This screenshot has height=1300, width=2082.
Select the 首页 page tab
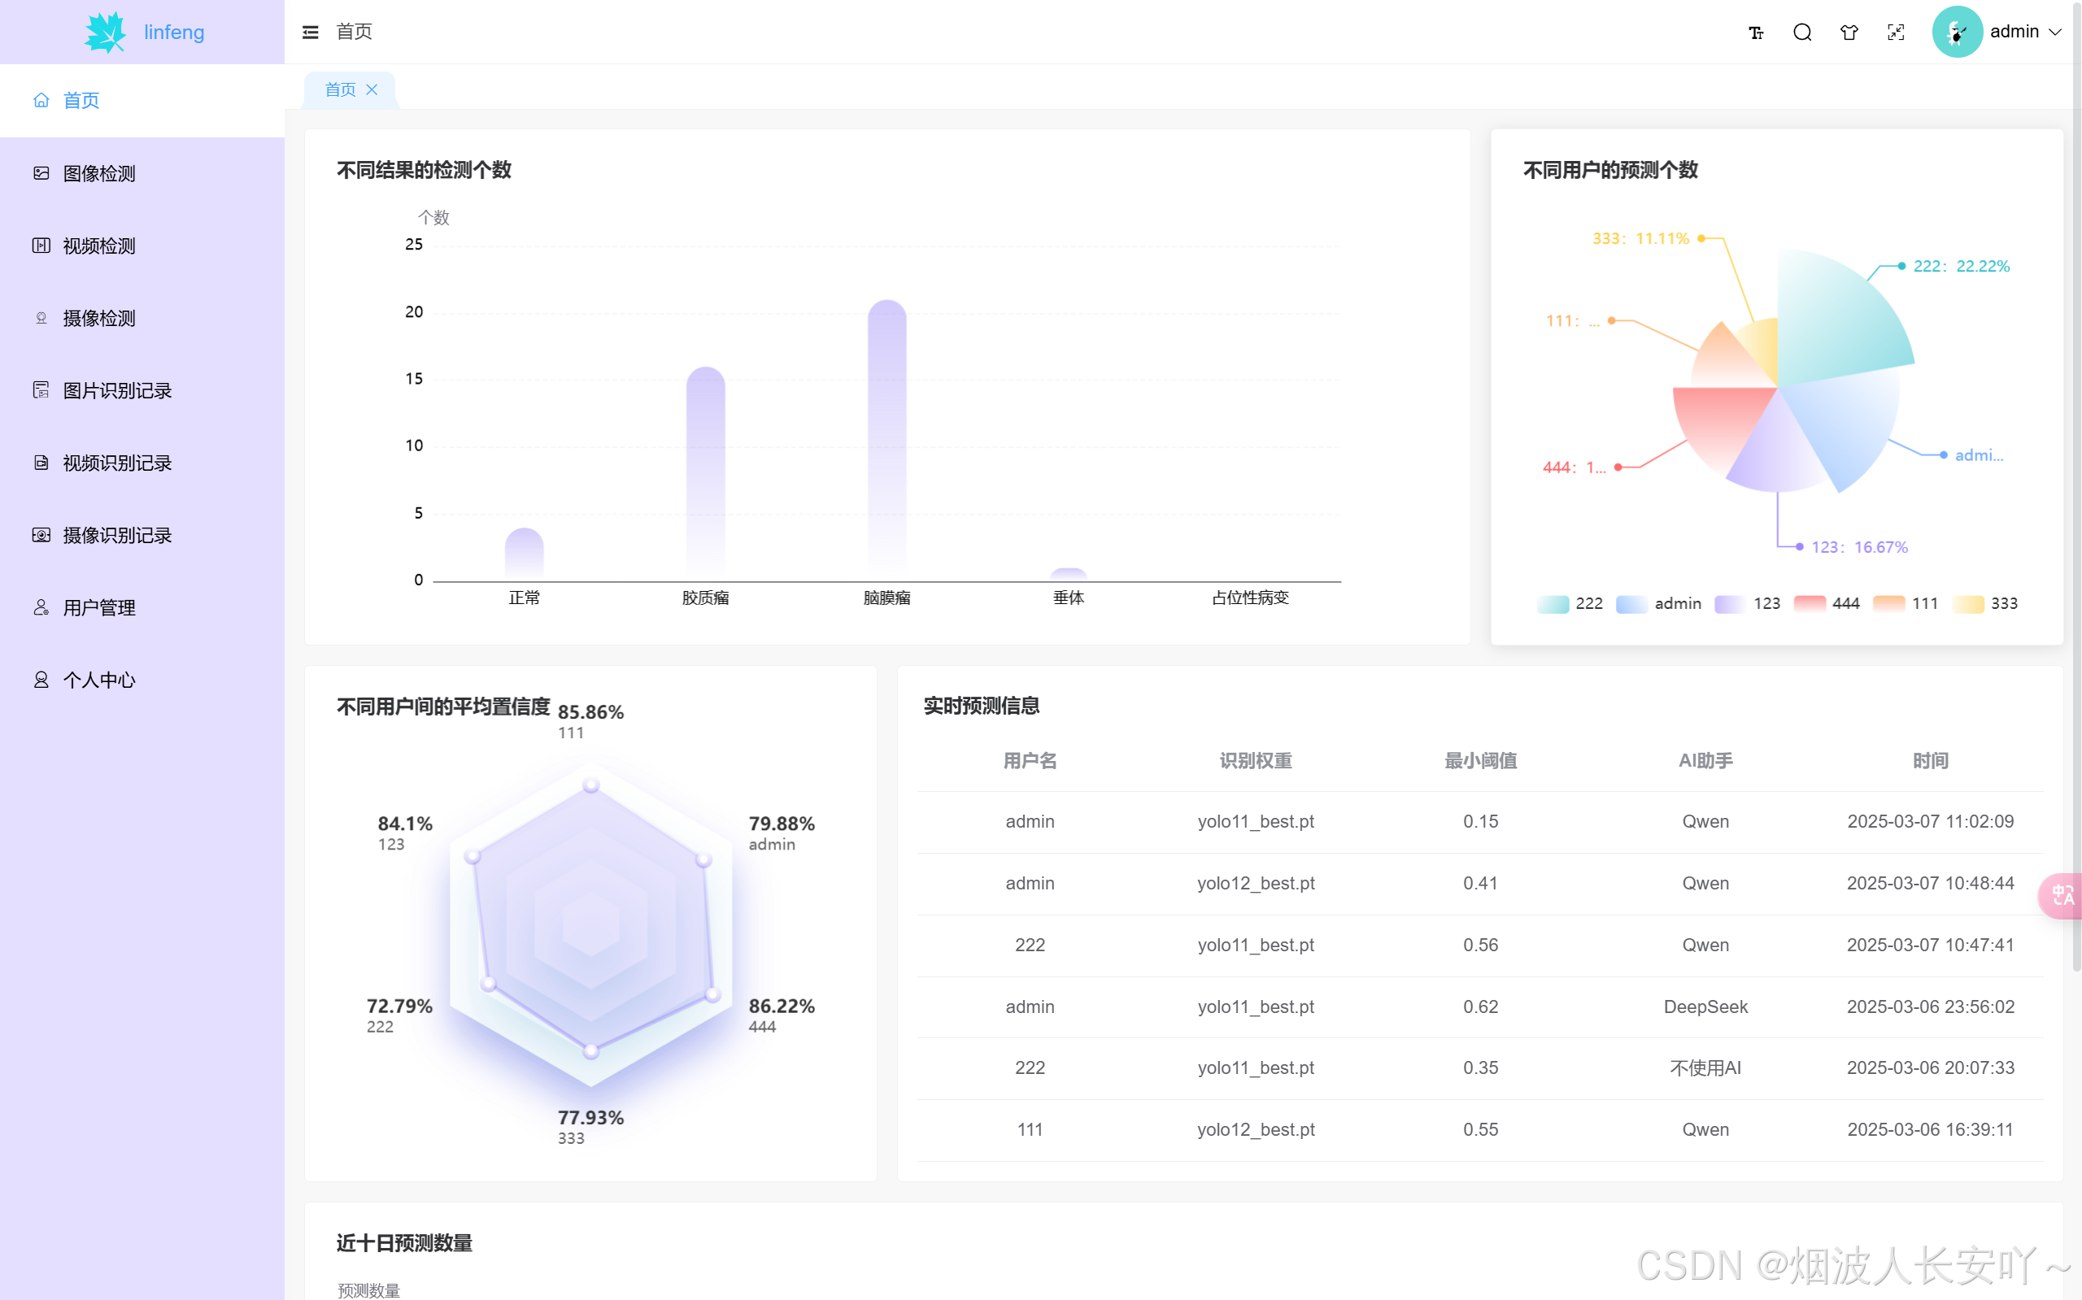click(x=340, y=89)
